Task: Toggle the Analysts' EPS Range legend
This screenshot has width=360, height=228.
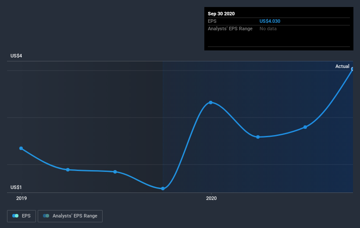Action: (x=70, y=216)
